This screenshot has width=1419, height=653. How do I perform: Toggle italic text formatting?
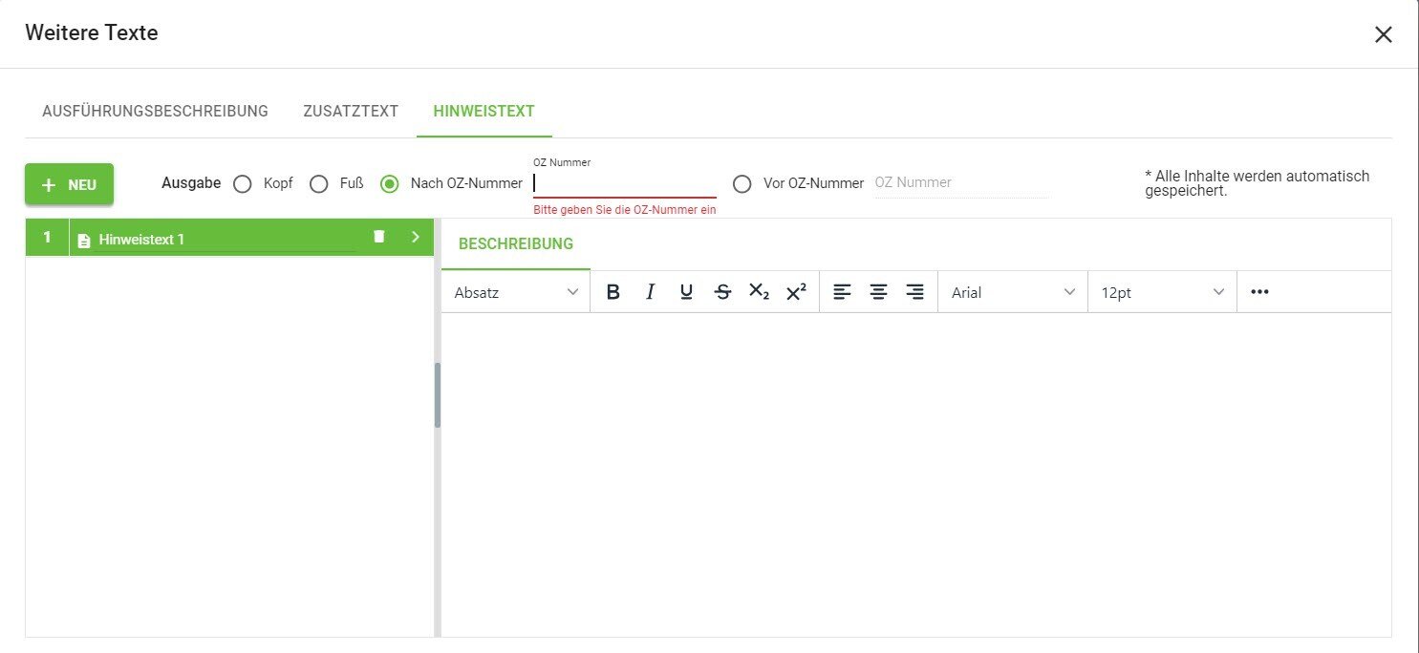click(650, 292)
